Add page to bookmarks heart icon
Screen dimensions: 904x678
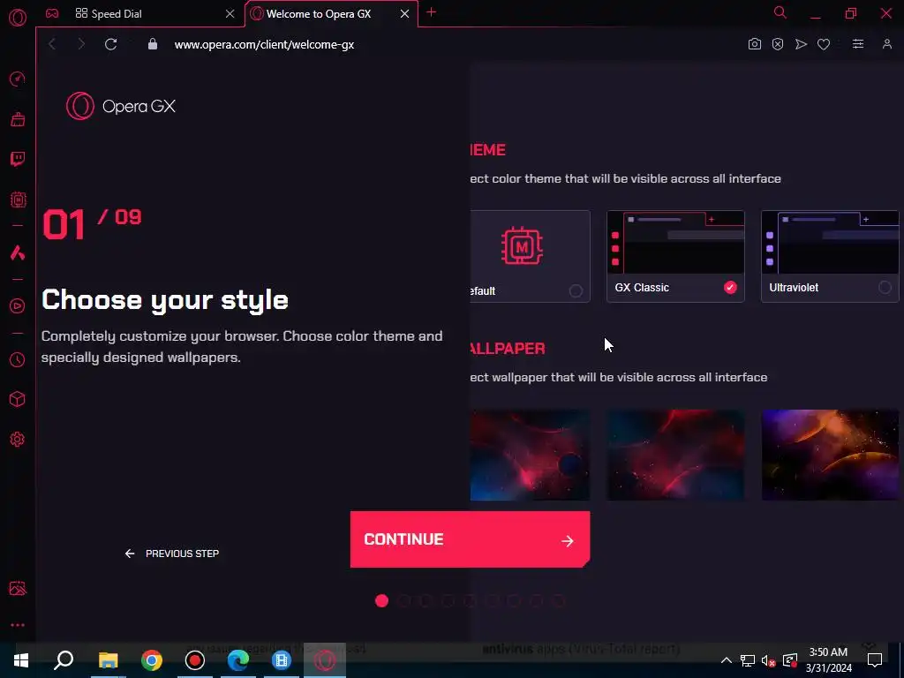pyautogui.click(x=824, y=44)
